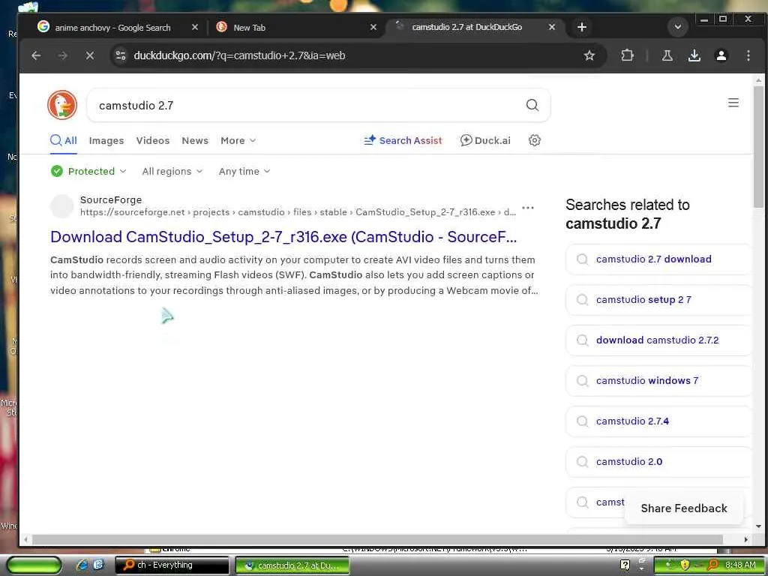
Task: Click the address bar URL
Action: click(x=239, y=55)
